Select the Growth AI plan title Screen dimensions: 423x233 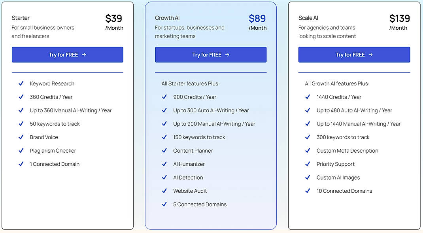click(x=167, y=18)
